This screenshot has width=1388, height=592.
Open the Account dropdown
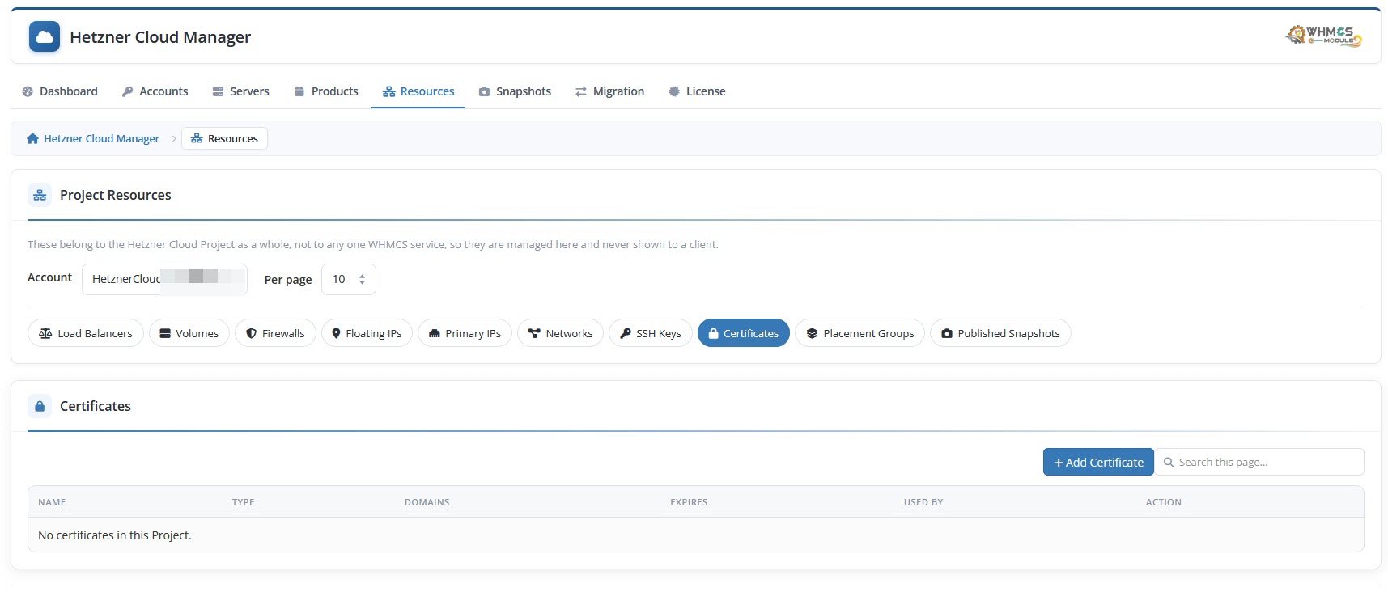click(x=164, y=279)
